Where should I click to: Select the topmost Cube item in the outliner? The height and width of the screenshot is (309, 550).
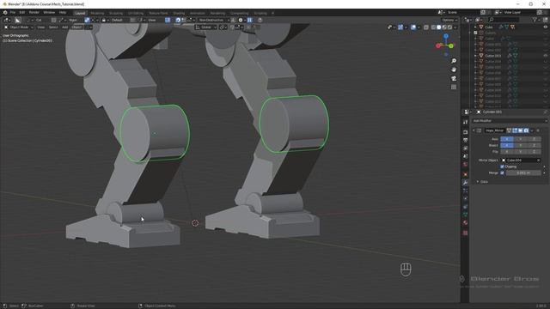click(x=489, y=27)
